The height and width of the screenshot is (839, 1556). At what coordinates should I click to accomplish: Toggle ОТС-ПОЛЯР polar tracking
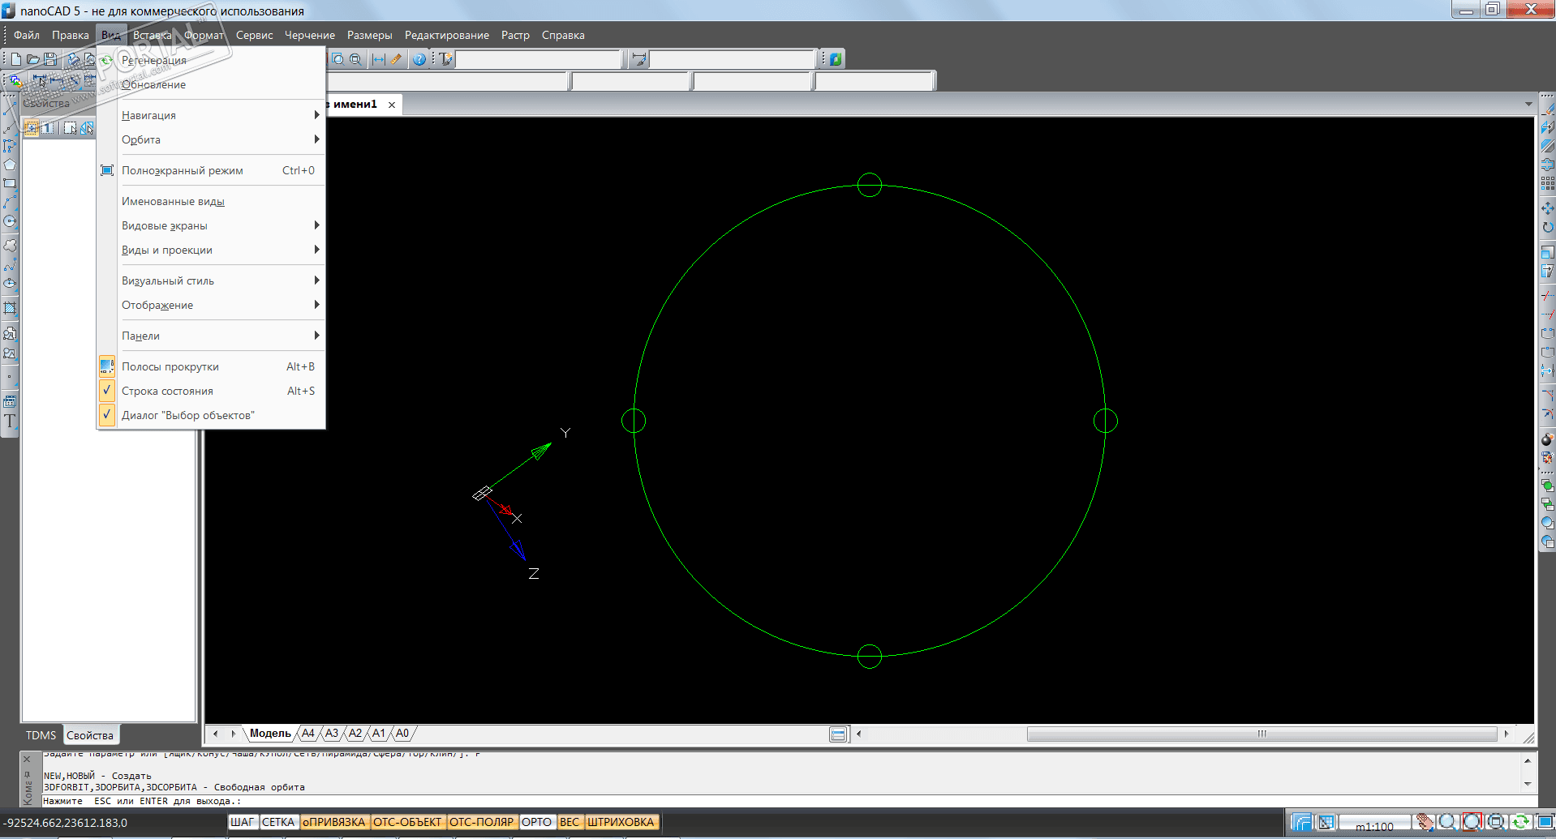tap(482, 822)
